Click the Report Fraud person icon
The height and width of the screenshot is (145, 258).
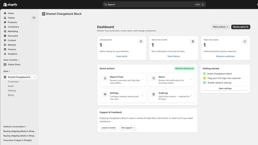(105, 78)
